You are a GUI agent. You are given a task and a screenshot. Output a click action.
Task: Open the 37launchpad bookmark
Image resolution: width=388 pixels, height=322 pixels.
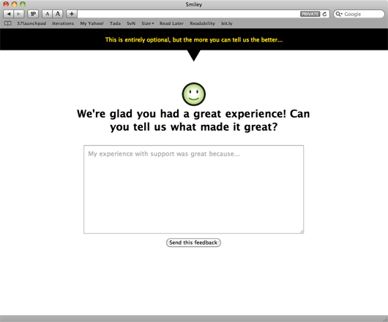click(31, 23)
